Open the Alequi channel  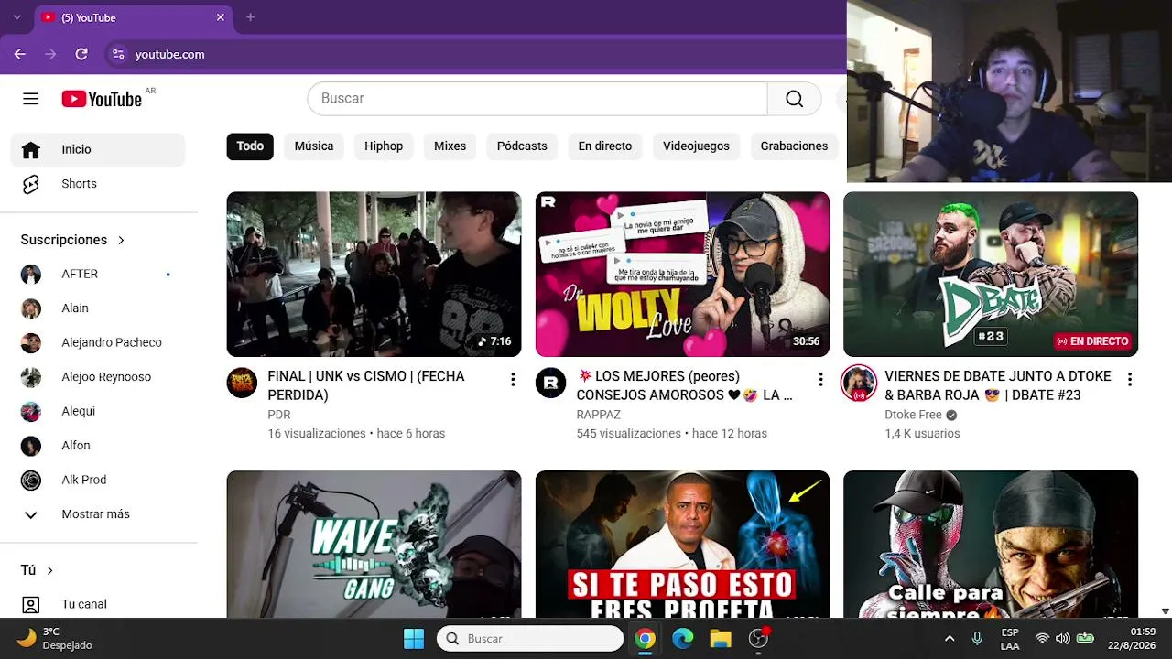tap(99, 411)
